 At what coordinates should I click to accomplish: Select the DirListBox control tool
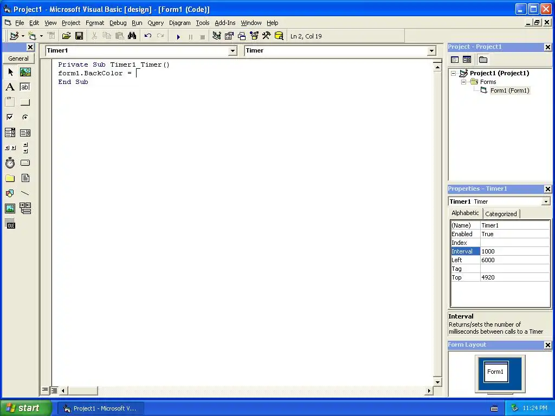10,178
